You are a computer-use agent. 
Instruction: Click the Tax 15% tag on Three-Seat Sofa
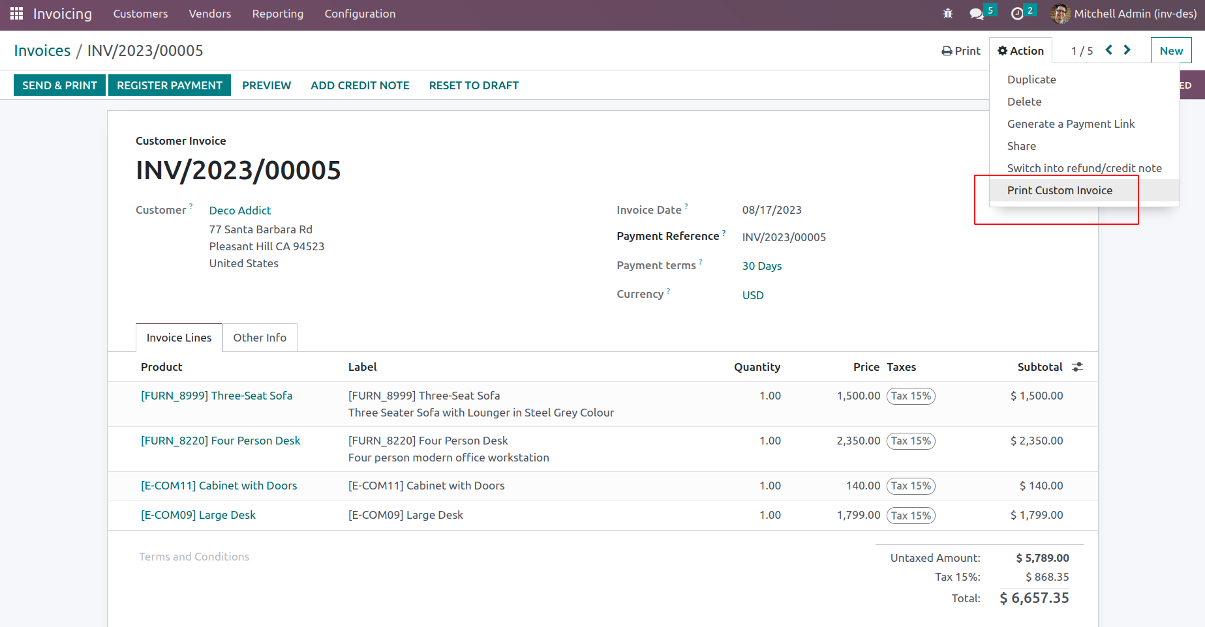pos(911,396)
